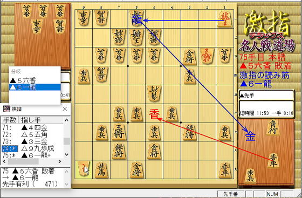Click right arrow of kifu horizontal scrollbar

pos(60,161)
